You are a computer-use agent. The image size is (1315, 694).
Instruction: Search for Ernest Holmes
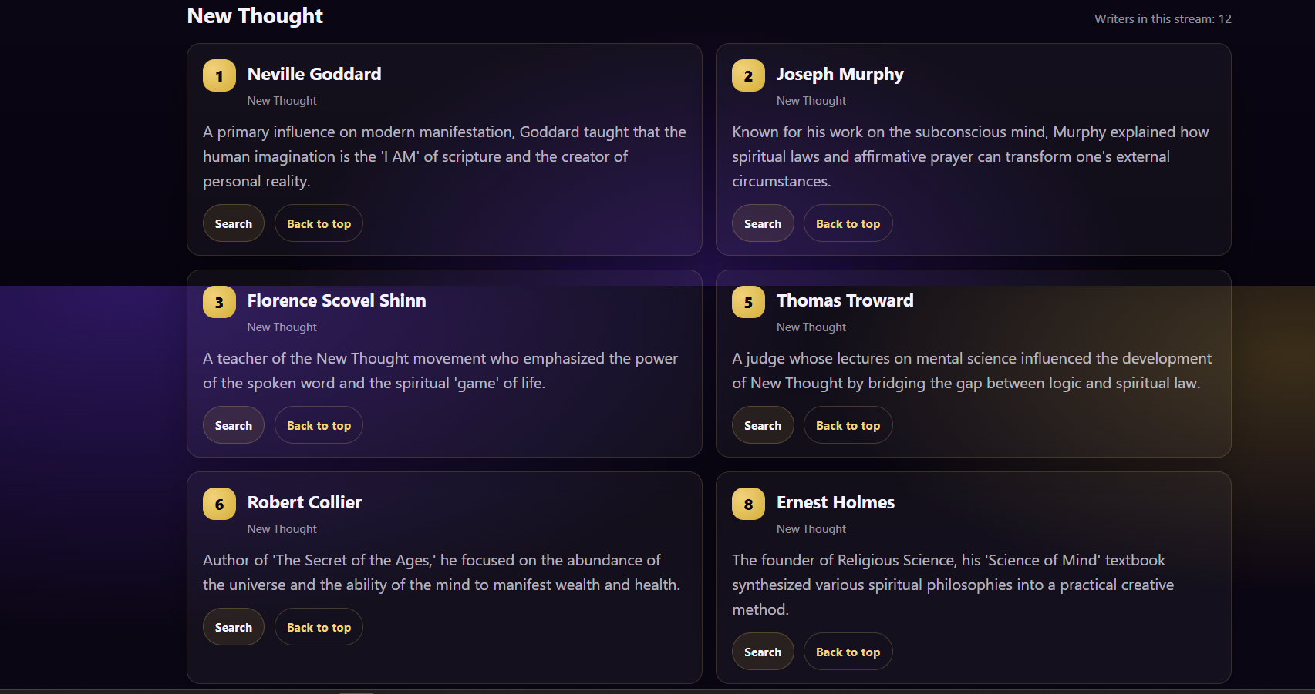762,652
